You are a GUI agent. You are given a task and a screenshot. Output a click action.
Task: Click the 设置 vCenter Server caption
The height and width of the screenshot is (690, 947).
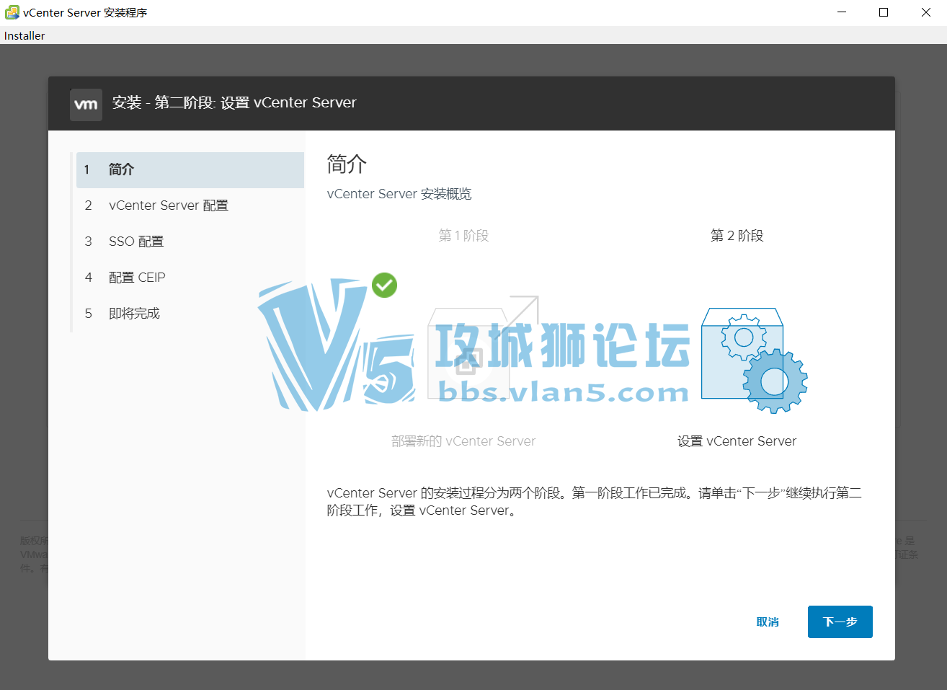737,441
